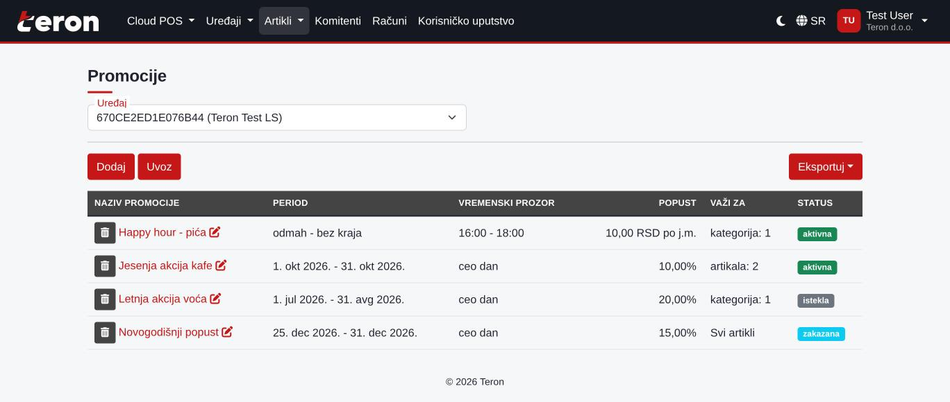Click '1. okt 2026. - 31. okt 2026.' period
This screenshot has height=402, width=950.
(x=339, y=266)
